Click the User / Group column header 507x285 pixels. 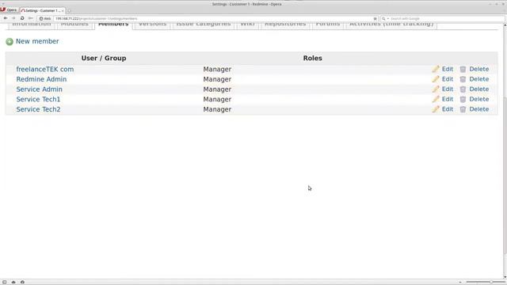104,58
